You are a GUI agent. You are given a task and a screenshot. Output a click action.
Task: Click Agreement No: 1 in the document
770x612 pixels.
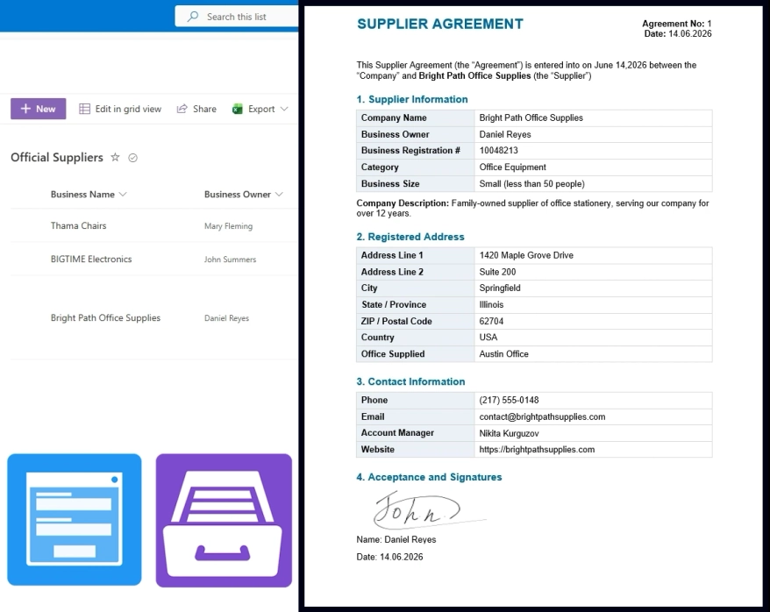[677, 24]
